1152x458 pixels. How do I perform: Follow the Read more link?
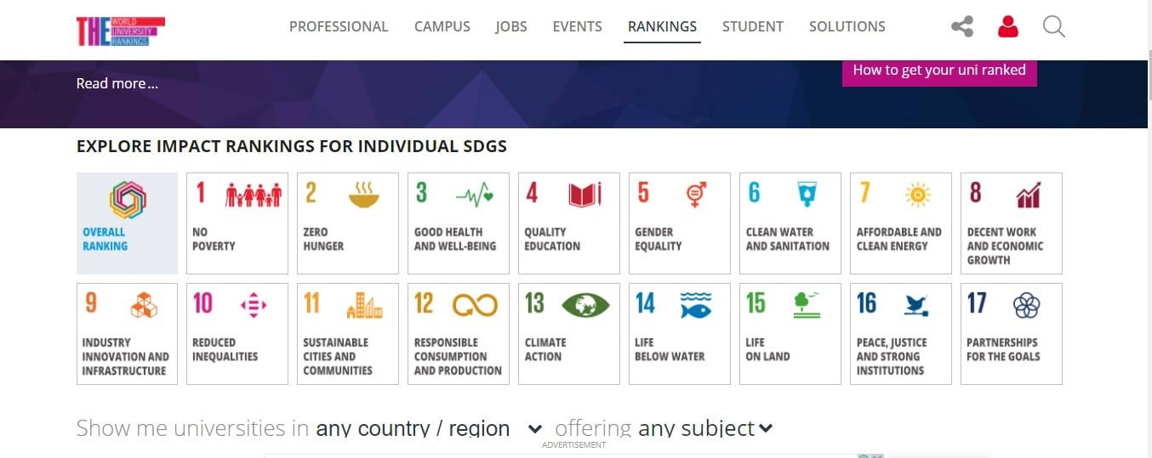[x=117, y=83]
